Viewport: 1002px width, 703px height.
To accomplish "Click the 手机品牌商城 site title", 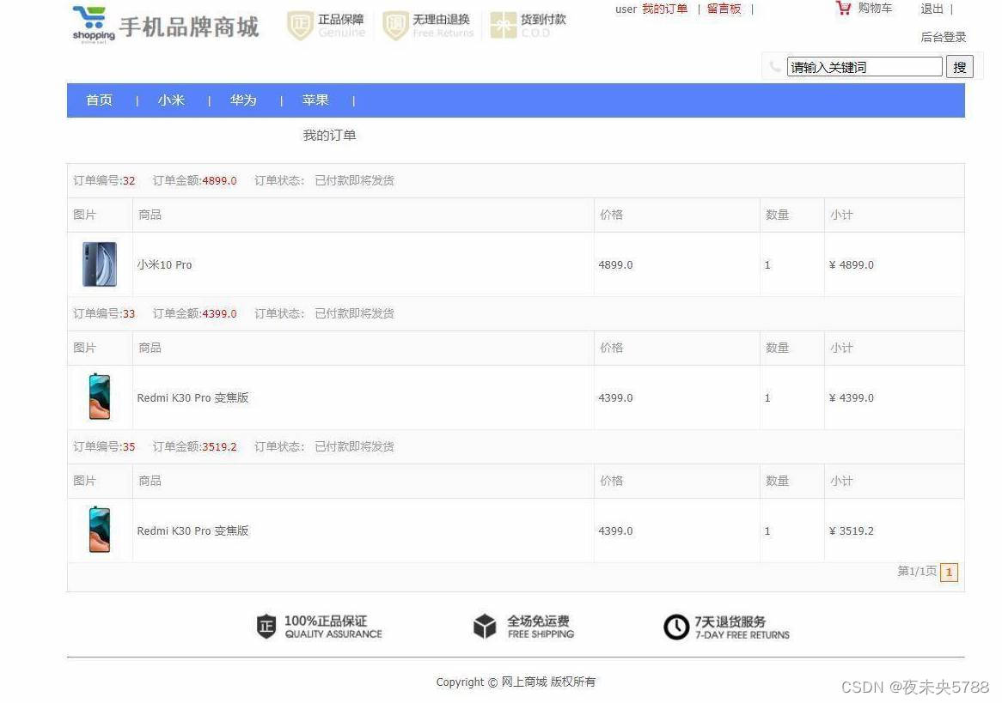I will click(x=189, y=27).
